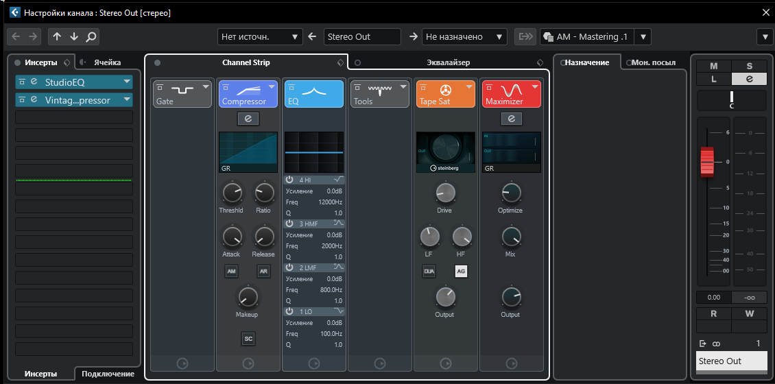Open the output routing dropdown 'Не назначено'

point(464,36)
